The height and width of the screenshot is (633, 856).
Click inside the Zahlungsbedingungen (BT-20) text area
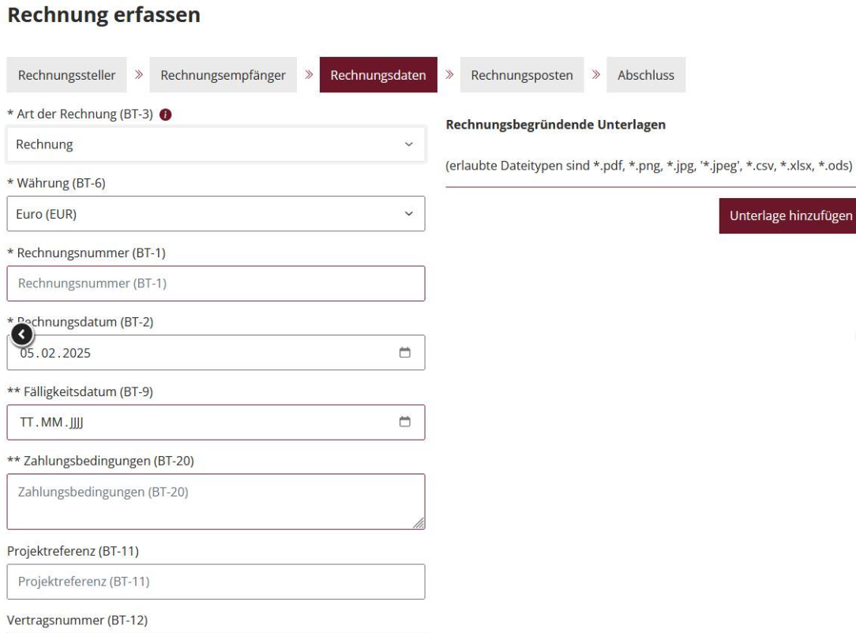pos(216,501)
